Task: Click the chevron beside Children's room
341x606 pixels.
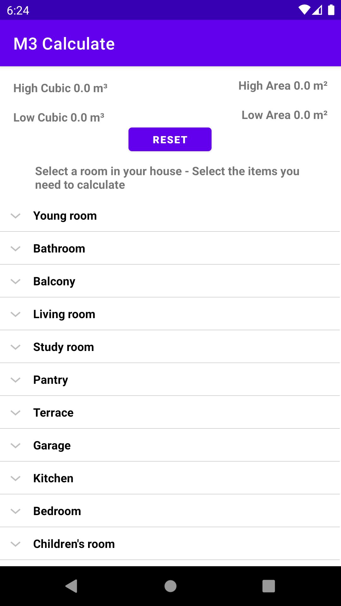Action: [x=15, y=544]
